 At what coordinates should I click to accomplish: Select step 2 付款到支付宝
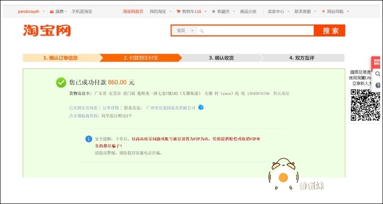click(141, 58)
